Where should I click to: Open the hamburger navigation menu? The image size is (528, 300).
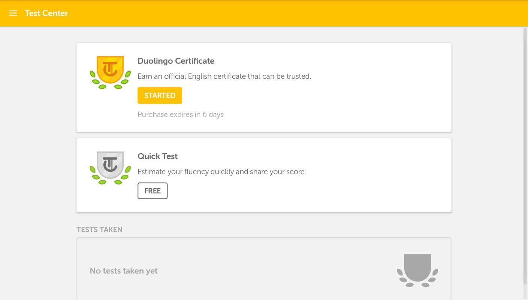[x=13, y=13]
